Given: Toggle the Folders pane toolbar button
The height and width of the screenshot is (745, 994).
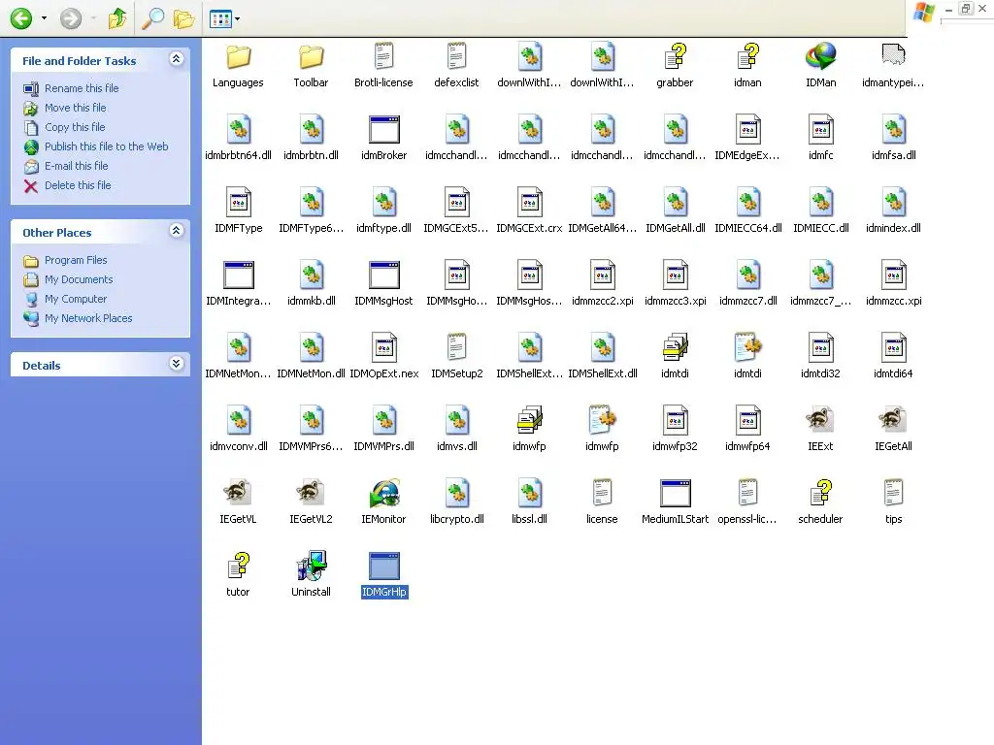Looking at the screenshot, I should click(x=183, y=18).
